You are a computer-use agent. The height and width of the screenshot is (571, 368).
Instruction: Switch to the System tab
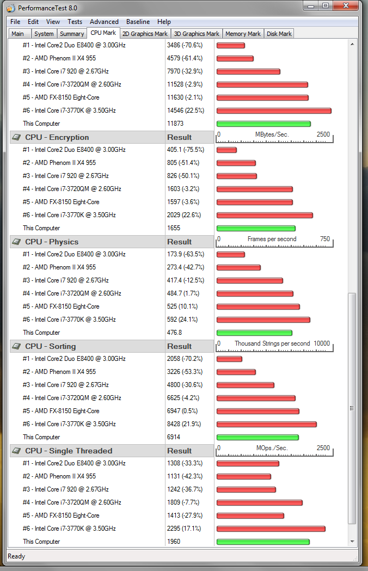point(44,34)
